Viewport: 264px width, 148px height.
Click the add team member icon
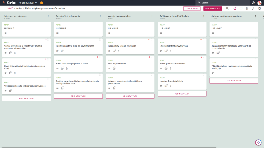pos(235,8)
